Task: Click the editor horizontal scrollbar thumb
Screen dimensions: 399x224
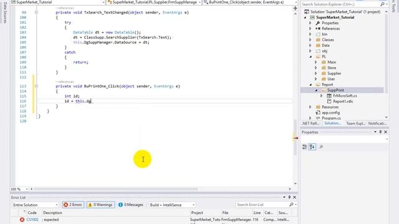Action: tap(116, 189)
